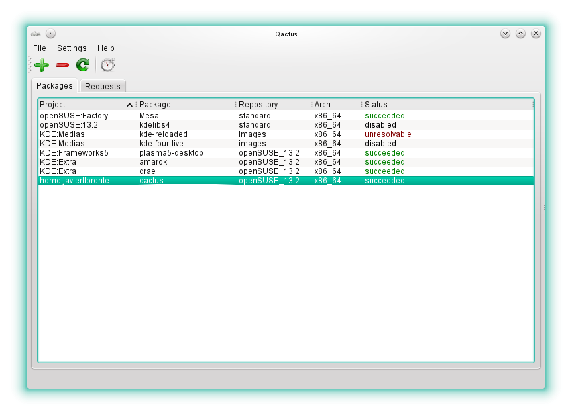Click 'openSUSE_13.2' repository in the plasma5-desktop row
Image resolution: width=572 pixels, height=415 pixels.
tap(269, 153)
